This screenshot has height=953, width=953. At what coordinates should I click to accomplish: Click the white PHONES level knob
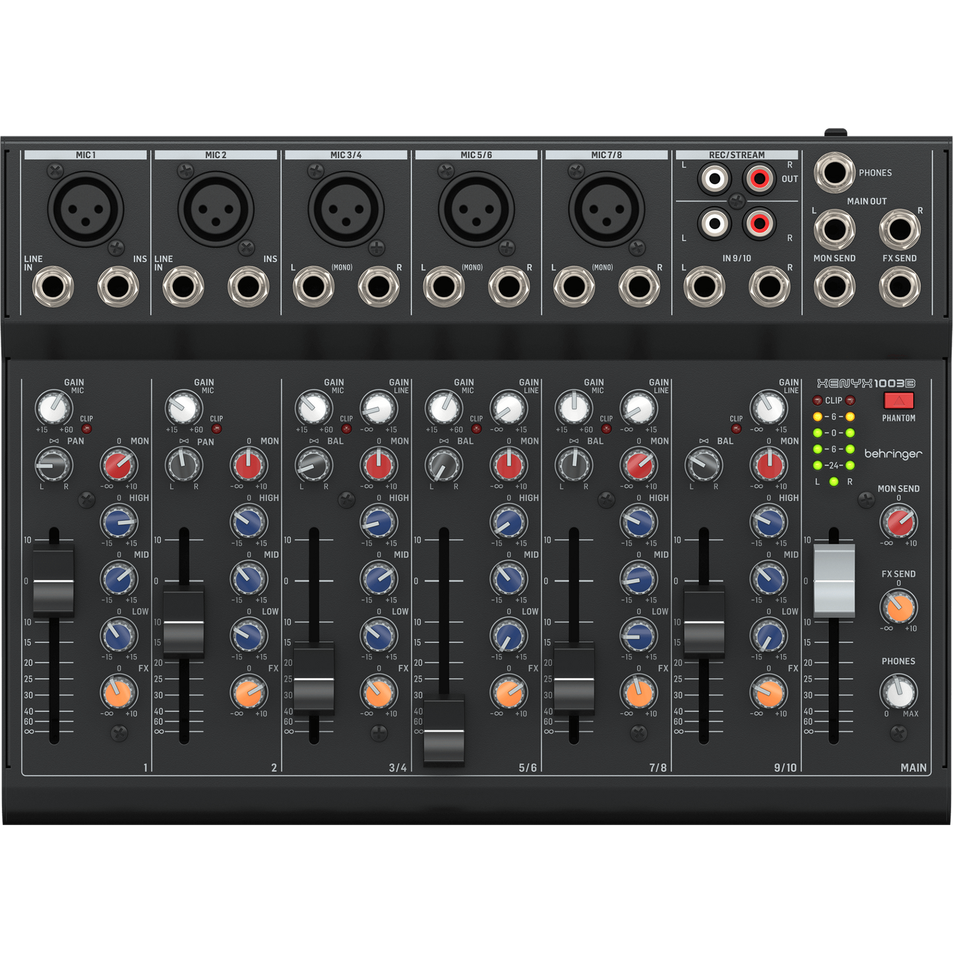pos(898,692)
